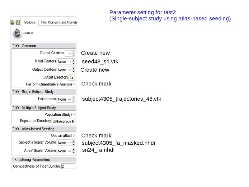Open the Output Directory folder browser icon
This screenshot has width=249, height=187.
pyautogui.click(x=72, y=77)
